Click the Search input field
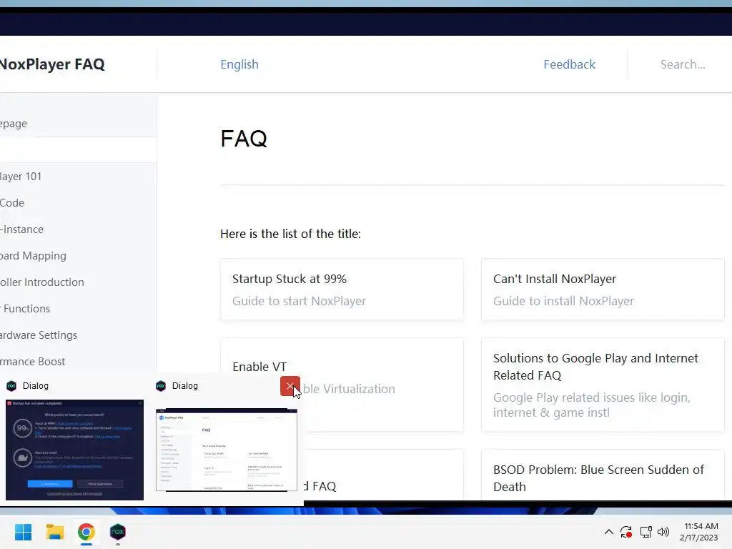 point(683,64)
